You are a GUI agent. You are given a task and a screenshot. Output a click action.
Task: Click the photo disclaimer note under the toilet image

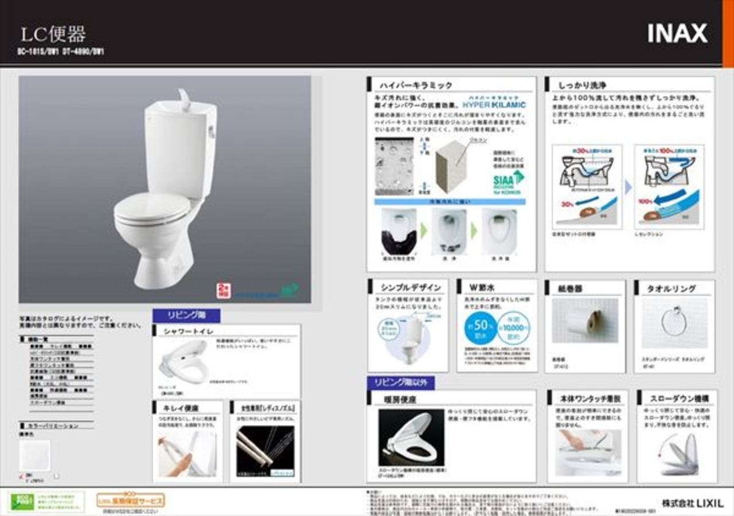click(x=80, y=322)
